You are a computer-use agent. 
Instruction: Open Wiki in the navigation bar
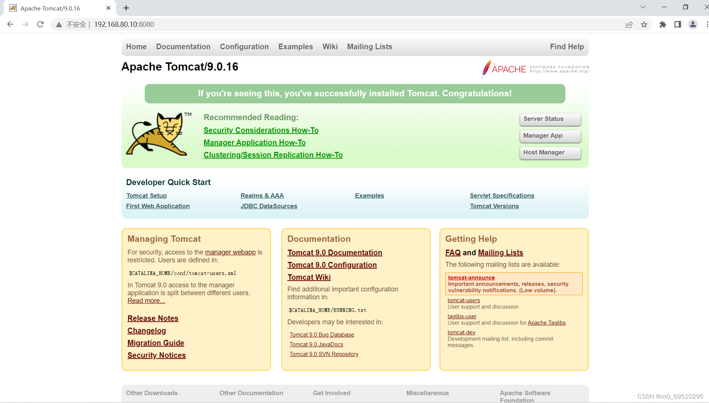(330, 47)
